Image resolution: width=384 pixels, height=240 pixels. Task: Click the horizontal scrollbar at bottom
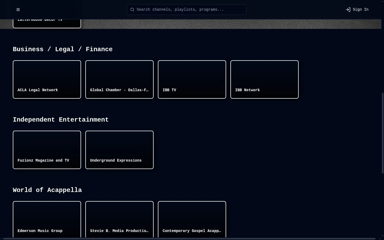coord(189,239)
